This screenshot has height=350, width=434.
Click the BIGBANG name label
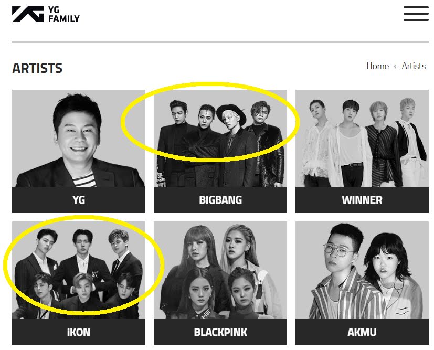click(x=220, y=200)
